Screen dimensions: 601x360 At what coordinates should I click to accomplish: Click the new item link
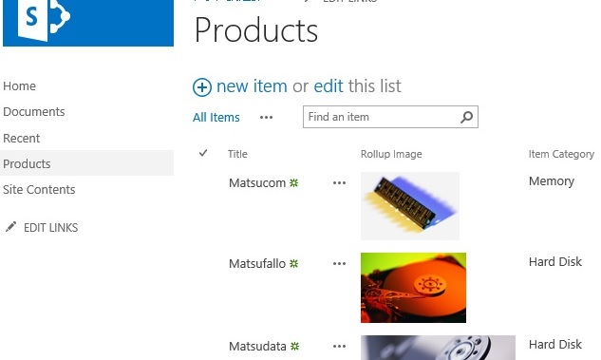click(x=252, y=85)
